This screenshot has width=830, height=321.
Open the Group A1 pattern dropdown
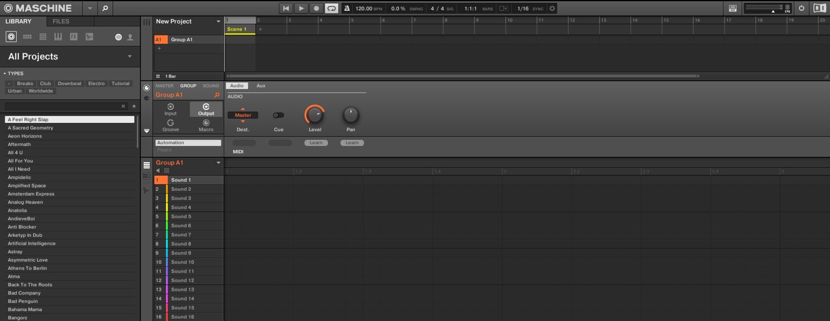[x=219, y=163]
